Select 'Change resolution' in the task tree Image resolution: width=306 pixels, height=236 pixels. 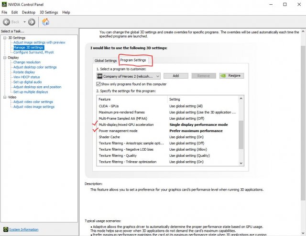click(27, 62)
